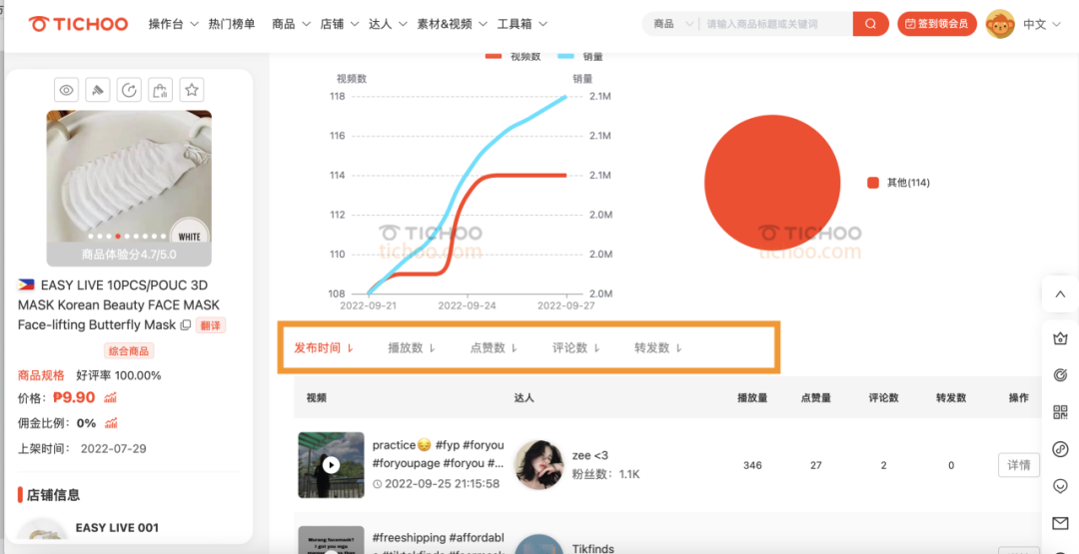The width and height of the screenshot is (1079, 554).
Task: Open the 中文 language dropdown
Action: coord(1042,24)
